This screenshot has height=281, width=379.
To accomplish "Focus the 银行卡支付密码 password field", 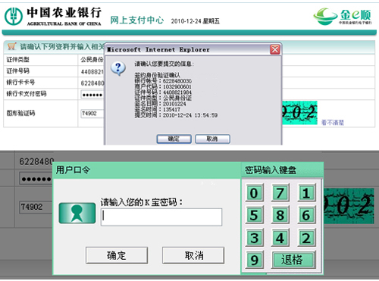I will pyautogui.click(x=92, y=95).
